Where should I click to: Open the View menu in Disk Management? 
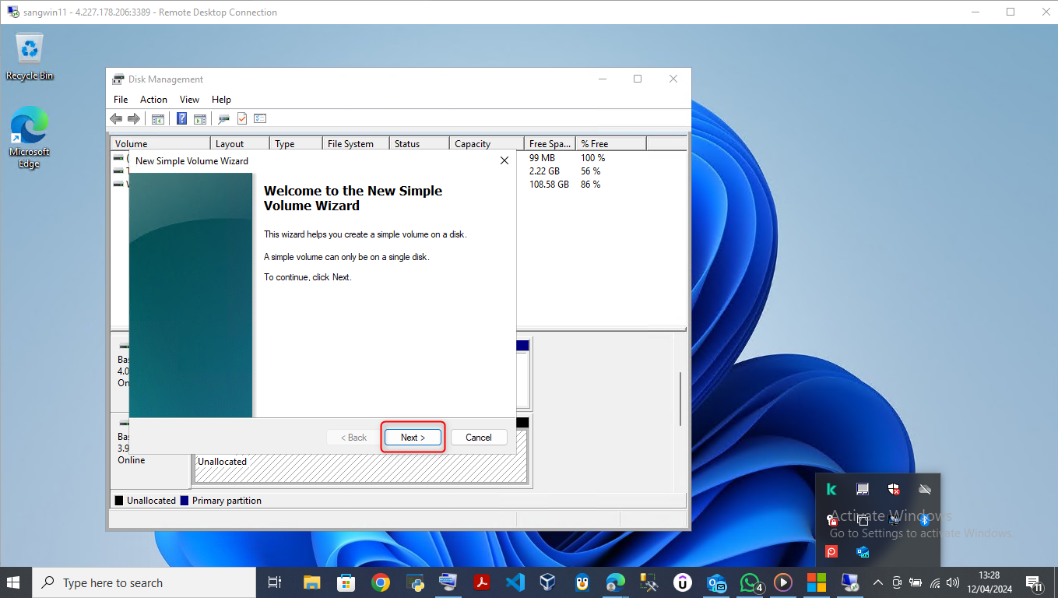pos(189,100)
